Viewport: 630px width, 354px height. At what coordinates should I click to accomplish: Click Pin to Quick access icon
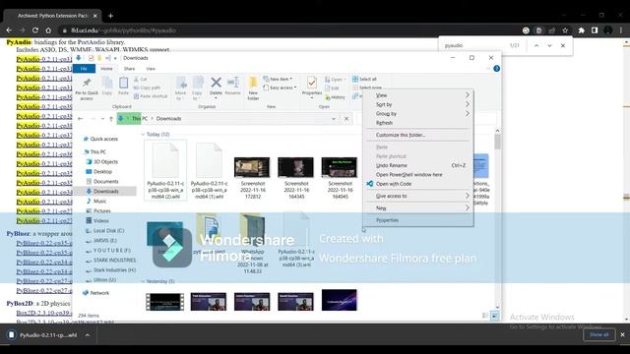87,88
